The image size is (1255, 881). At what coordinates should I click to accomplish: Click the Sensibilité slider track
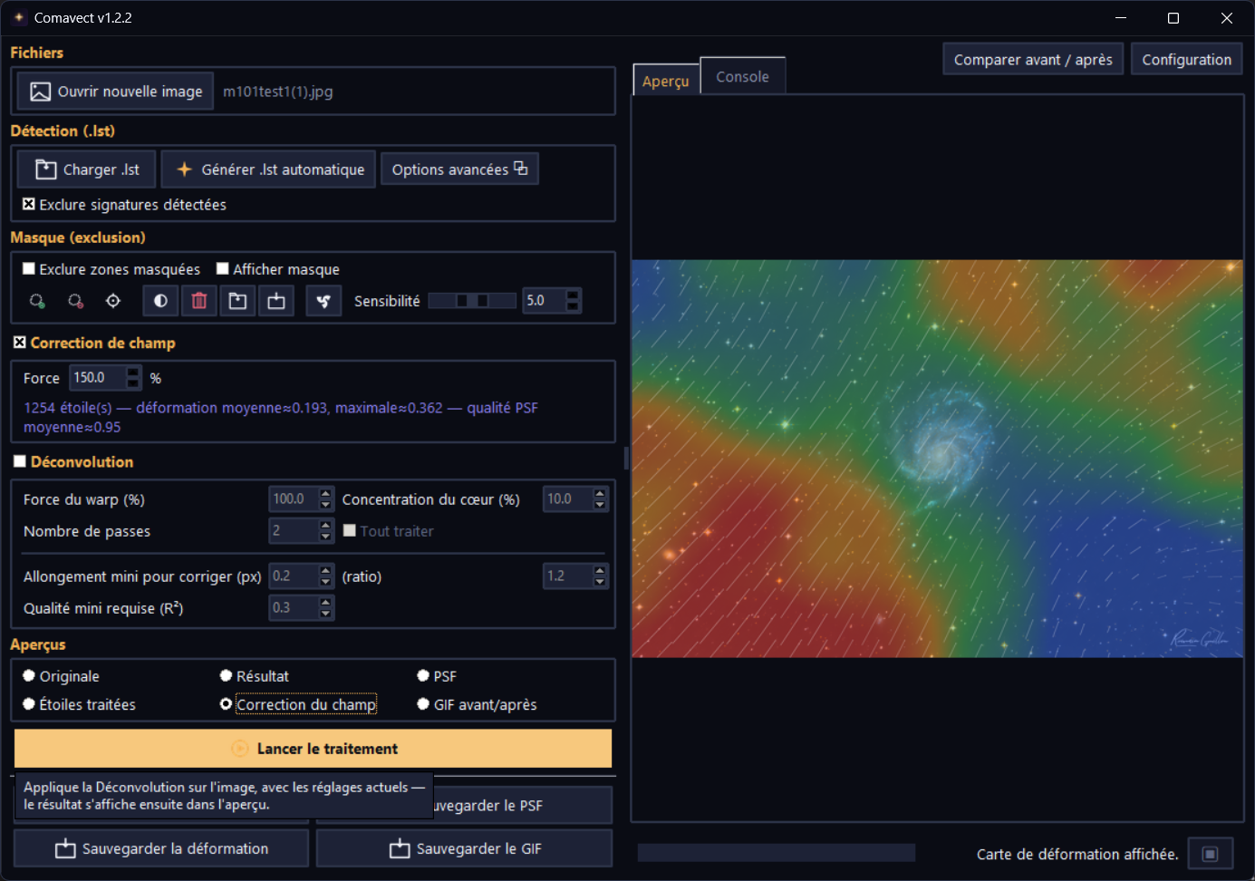472,301
